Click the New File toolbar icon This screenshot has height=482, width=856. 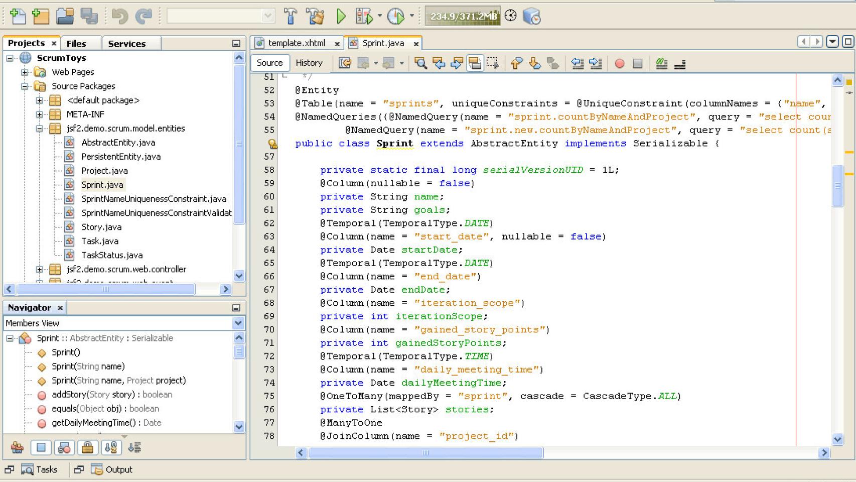[18, 17]
